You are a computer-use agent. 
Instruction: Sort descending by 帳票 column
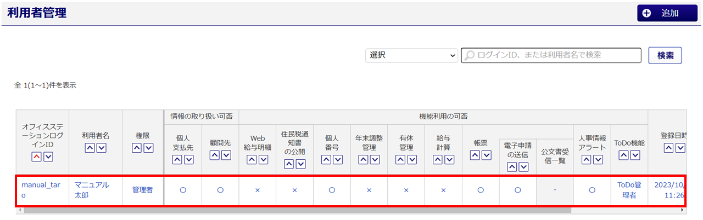(x=486, y=155)
